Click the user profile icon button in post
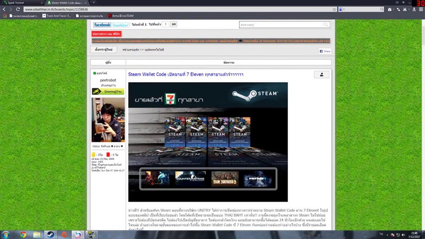Viewport: 425px width, 239px height. (x=321, y=75)
